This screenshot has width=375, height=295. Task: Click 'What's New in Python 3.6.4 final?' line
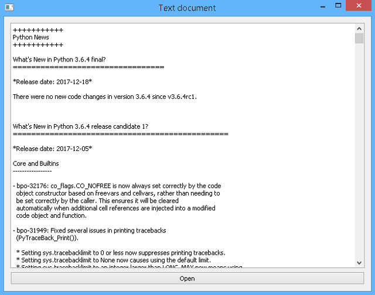click(59, 60)
